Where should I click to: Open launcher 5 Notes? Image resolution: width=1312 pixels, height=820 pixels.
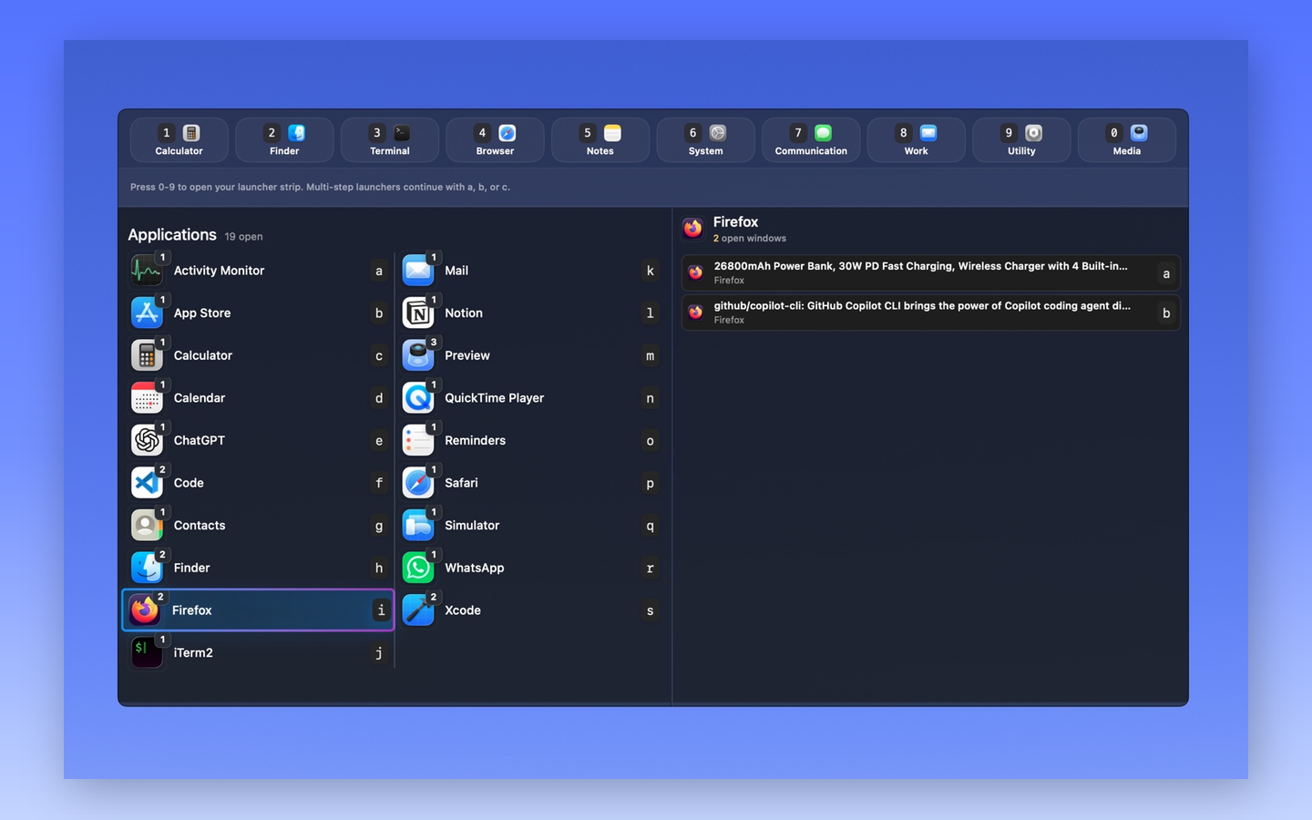click(600, 140)
